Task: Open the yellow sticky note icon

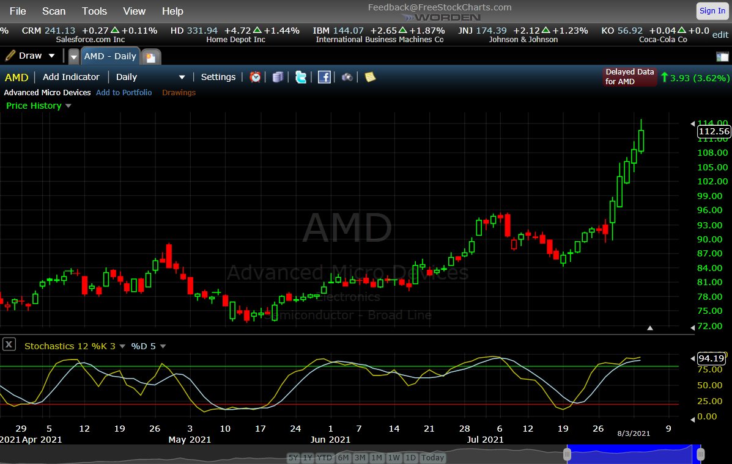Action: (x=370, y=77)
